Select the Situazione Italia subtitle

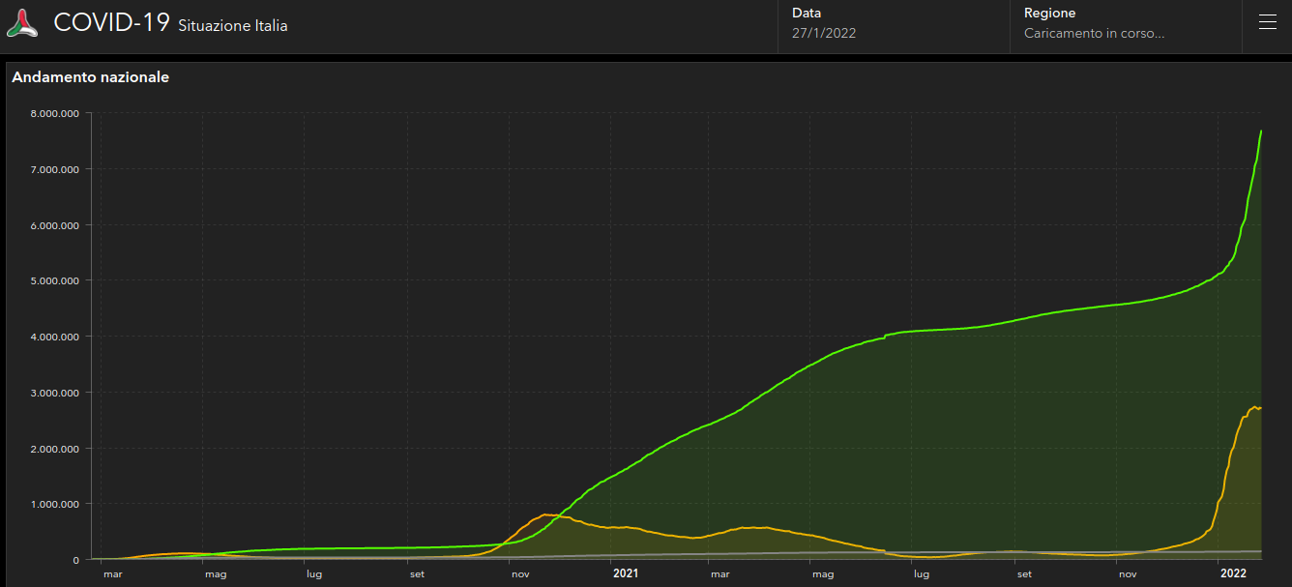tap(232, 26)
